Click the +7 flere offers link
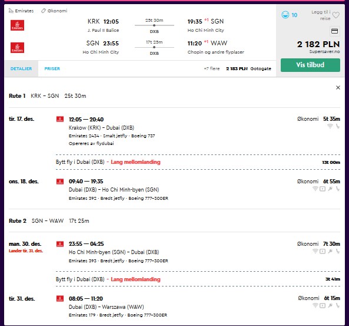 click(212, 69)
